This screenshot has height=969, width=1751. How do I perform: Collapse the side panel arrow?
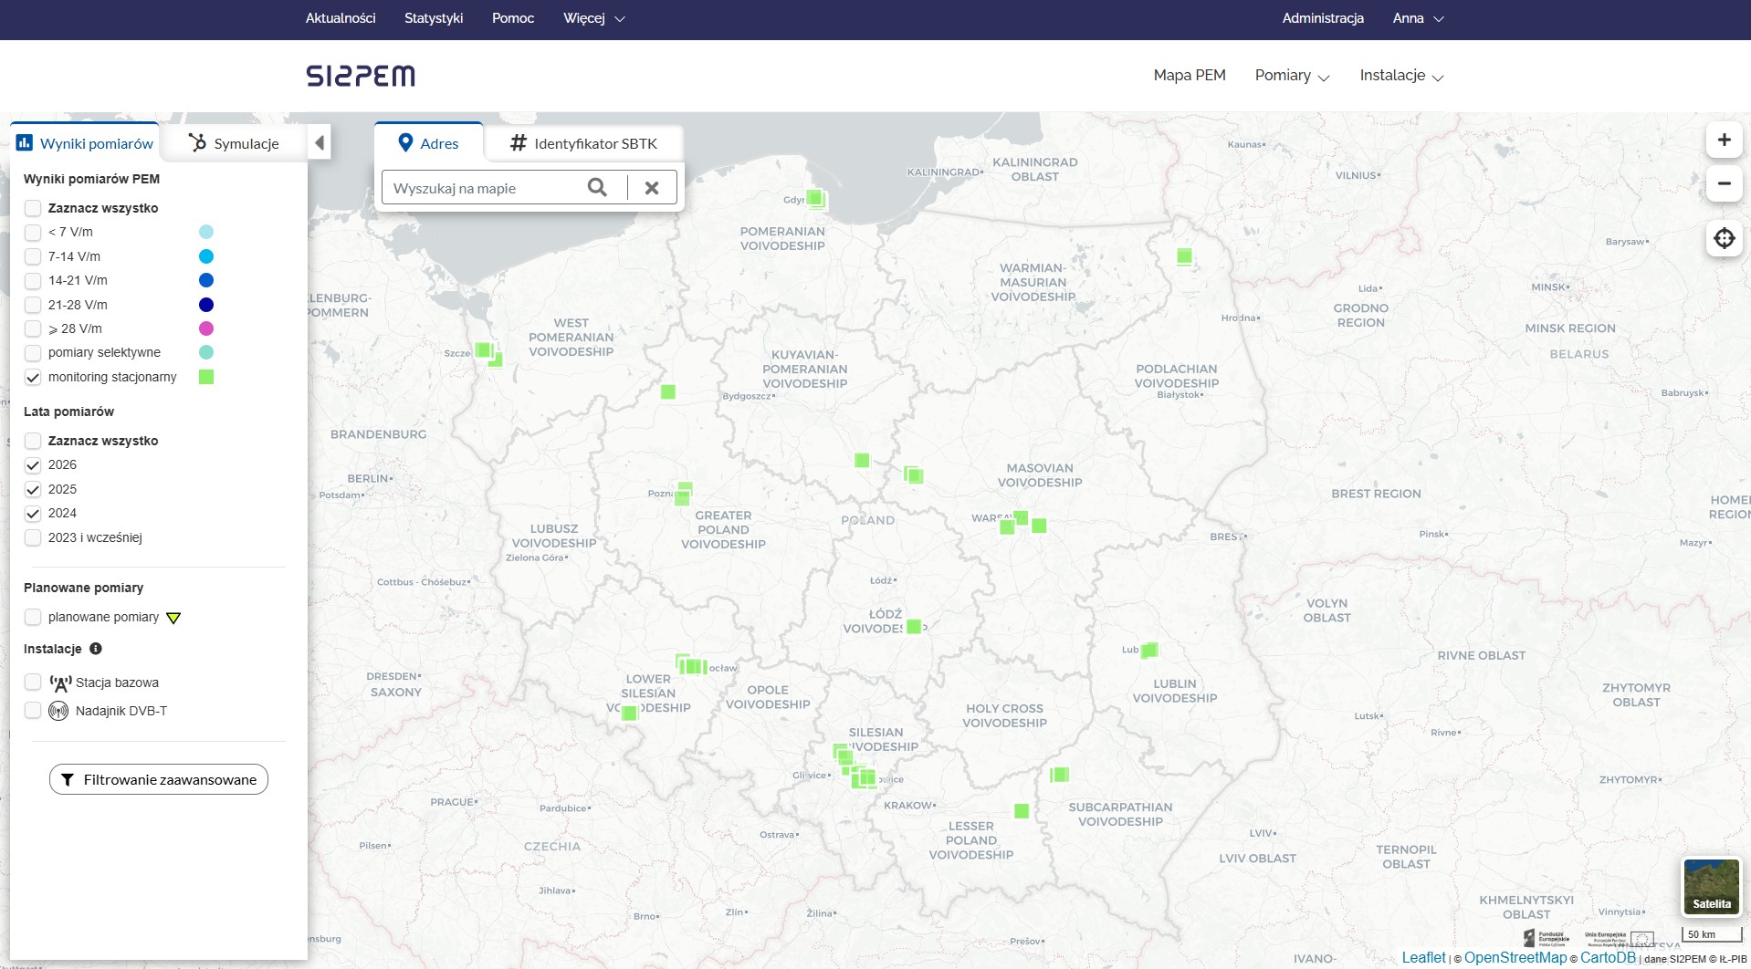[320, 142]
